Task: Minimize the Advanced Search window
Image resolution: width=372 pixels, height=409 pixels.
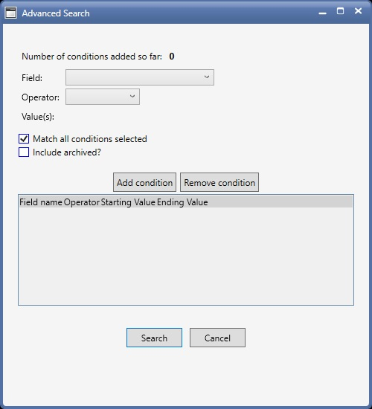Action: pos(323,13)
